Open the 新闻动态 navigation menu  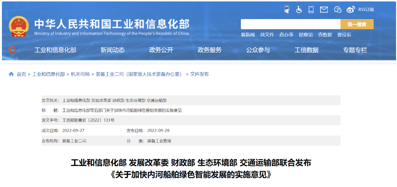point(112,50)
